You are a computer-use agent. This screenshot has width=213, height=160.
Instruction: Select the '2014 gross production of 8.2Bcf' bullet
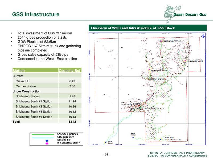click(x=43, y=37)
